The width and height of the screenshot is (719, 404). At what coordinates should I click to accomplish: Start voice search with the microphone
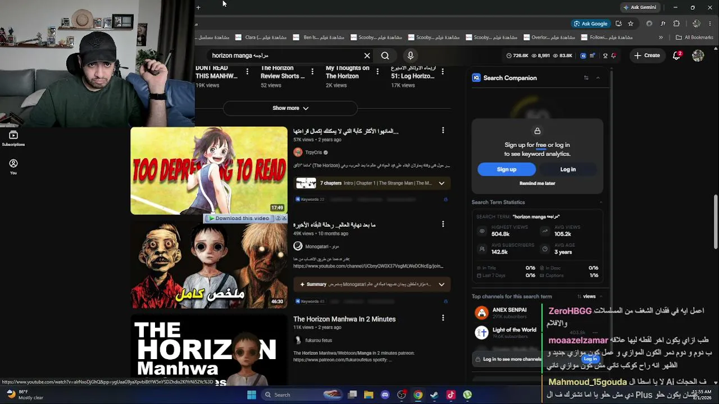(x=411, y=56)
